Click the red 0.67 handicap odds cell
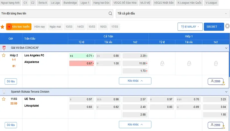Image resolution: width=230 pixels, height=131 pixels. pyautogui.click(x=81, y=63)
